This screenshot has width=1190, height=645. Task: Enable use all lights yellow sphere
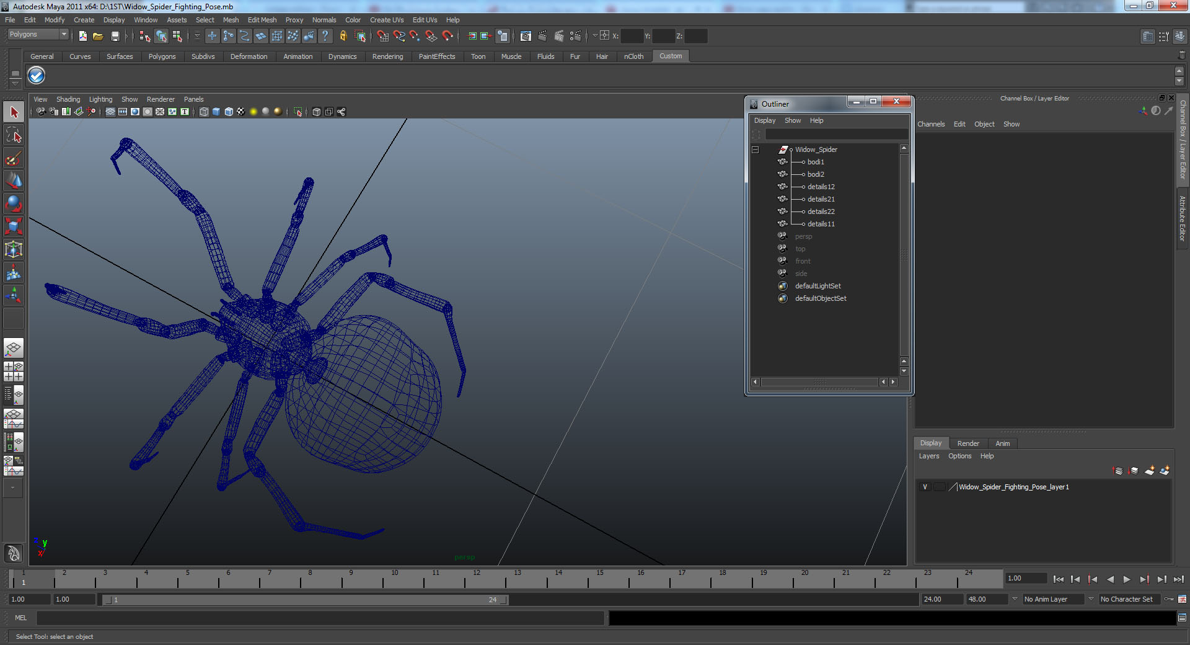(253, 112)
